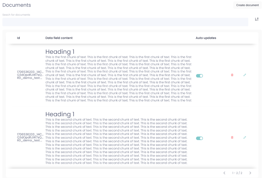This screenshot has height=178, width=265.
Task: Go to the next page of documents
Action: tap(250, 173)
